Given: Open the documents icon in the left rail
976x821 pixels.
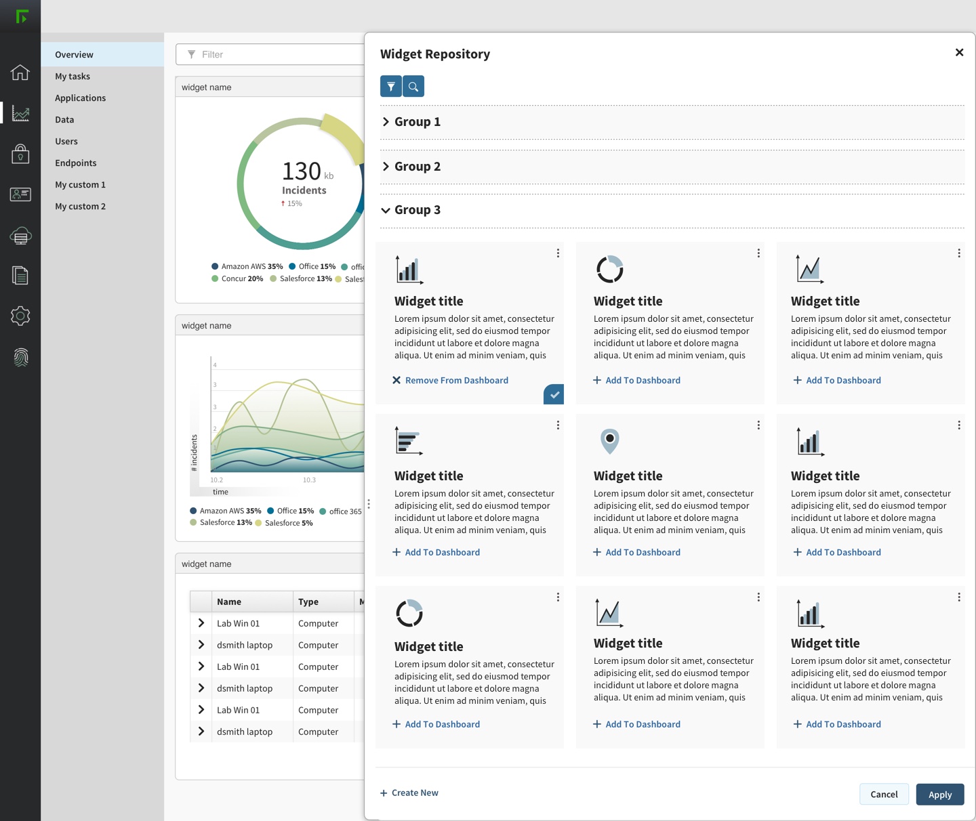Looking at the screenshot, I should (x=20, y=275).
